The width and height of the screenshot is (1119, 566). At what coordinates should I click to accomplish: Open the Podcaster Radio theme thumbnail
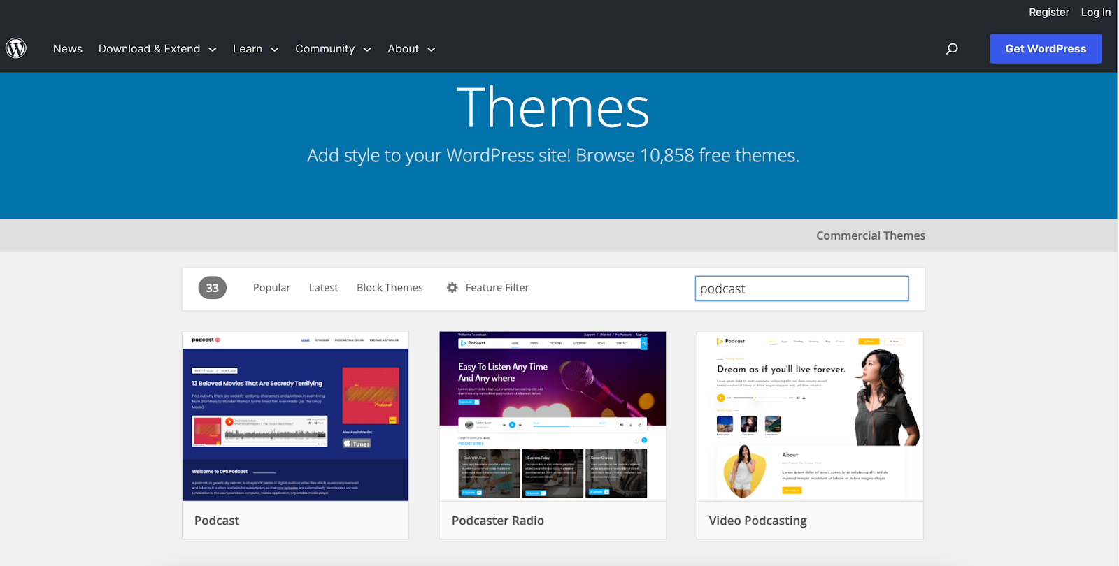(x=553, y=416)
